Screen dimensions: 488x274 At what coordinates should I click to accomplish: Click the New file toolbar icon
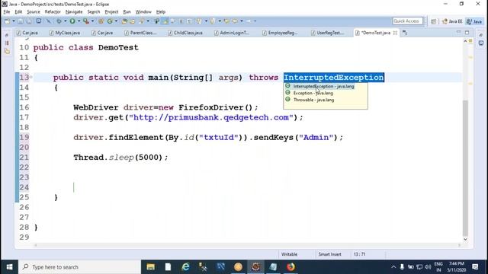pyautogui.click(x=7, y=21)
